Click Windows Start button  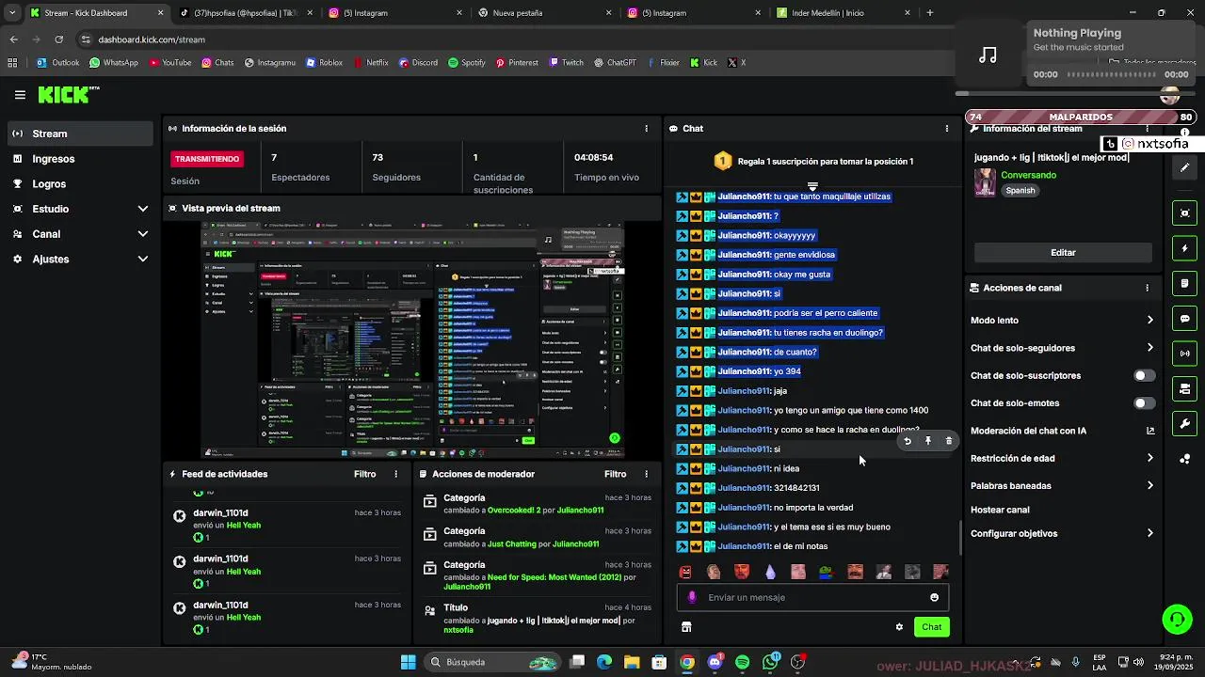(x=408, y=662)
